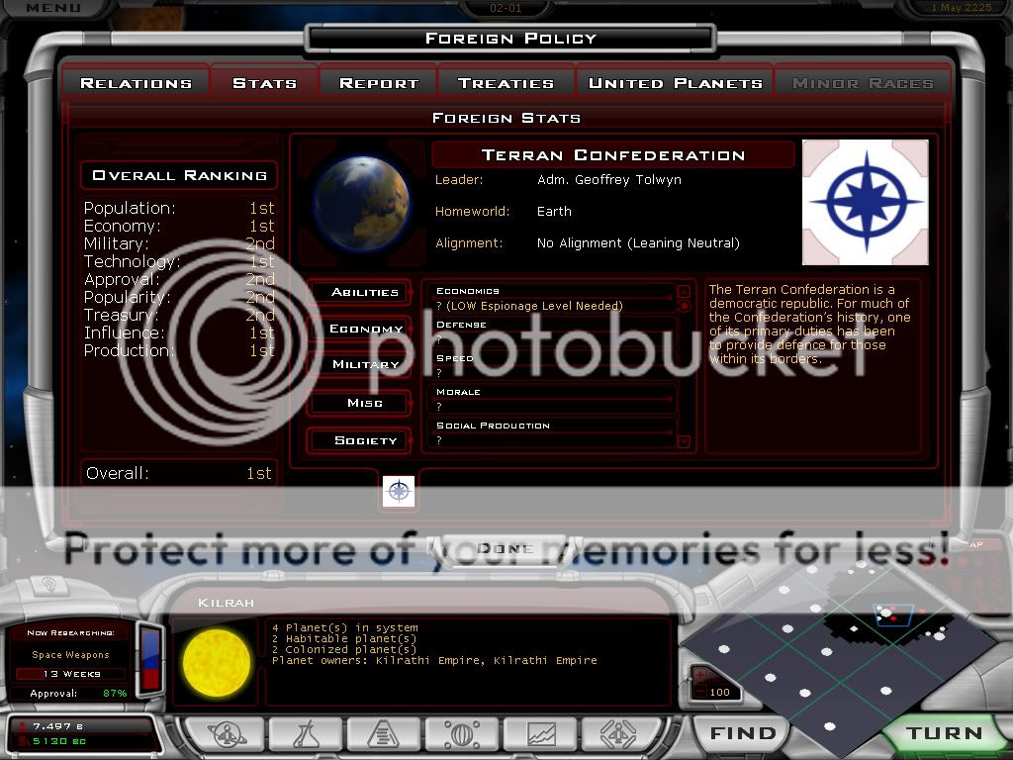The width and height of the screenshot is (1013, 760).
Task: Open the Treaties tab
Action: tap(506, 83)
